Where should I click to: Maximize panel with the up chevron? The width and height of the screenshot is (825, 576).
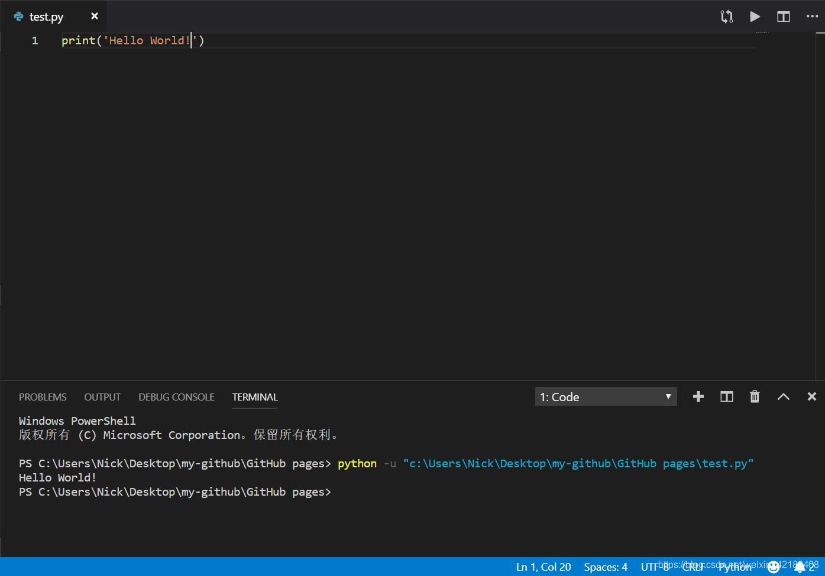coord(784,396)
